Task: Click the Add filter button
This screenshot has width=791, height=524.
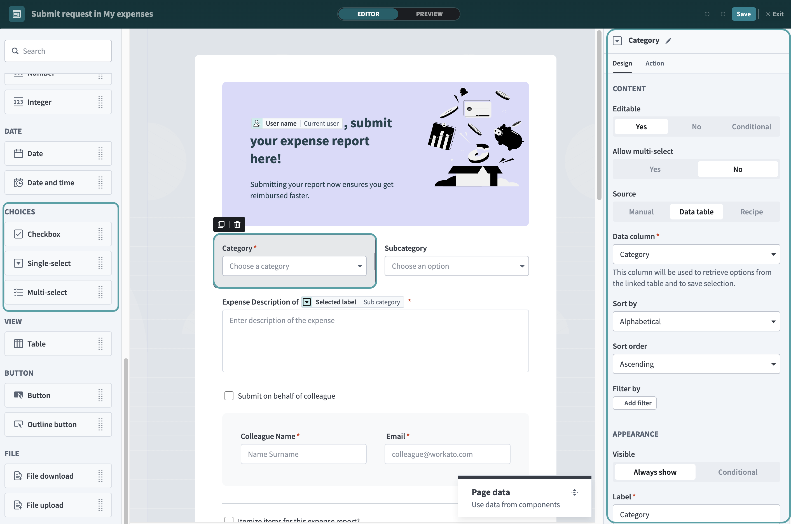Action: pos(634,403)
